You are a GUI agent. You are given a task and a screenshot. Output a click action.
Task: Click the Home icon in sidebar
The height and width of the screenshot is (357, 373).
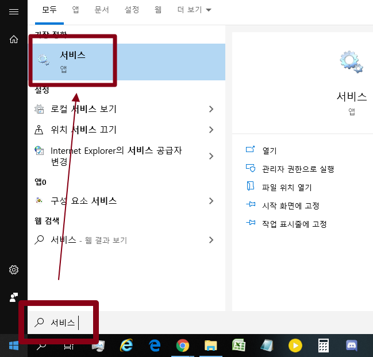click(14, 39)
